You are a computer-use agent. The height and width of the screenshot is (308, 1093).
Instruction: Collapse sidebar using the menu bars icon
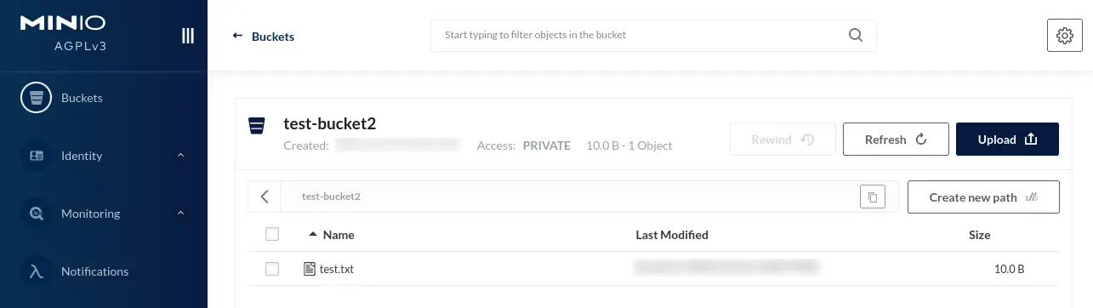coord(188,36)
